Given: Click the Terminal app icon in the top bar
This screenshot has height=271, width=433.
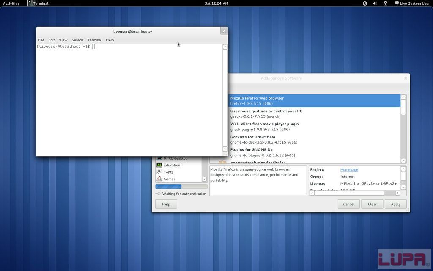Looking at the screenshot, I should click(x=30, y=3).
